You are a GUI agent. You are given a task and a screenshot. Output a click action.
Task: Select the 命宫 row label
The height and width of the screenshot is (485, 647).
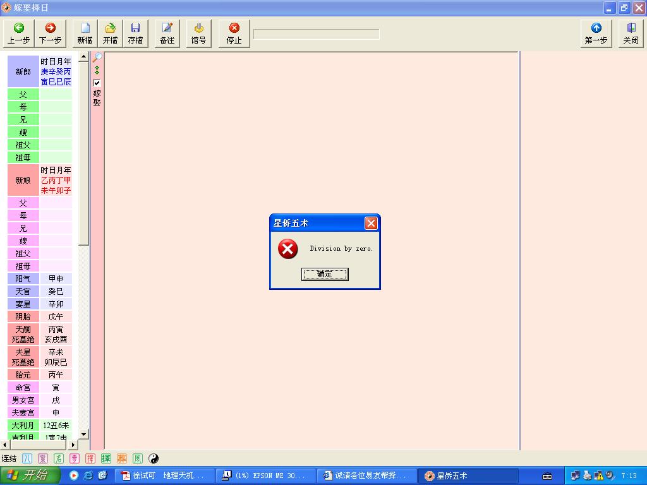23,388
